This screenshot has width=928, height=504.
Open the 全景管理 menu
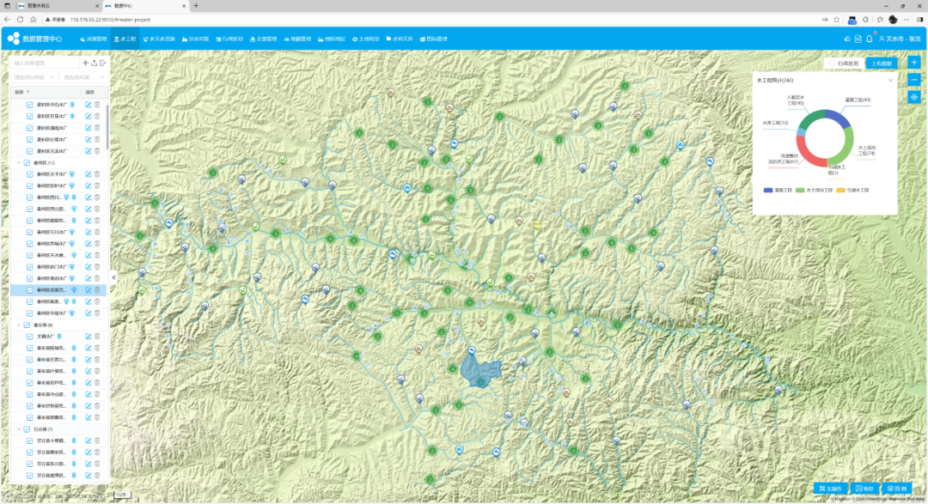click(264, 39)
